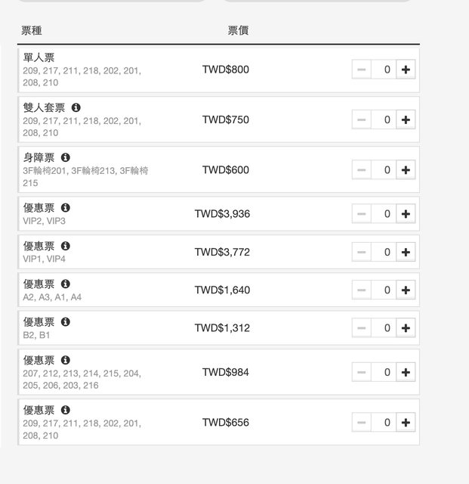
Task: Increase 單人票 quantity with plus button
Action: (x=406, y=70)
